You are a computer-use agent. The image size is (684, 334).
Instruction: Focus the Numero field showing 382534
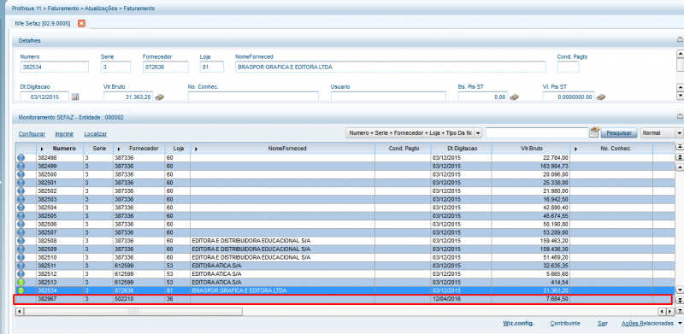54,67
